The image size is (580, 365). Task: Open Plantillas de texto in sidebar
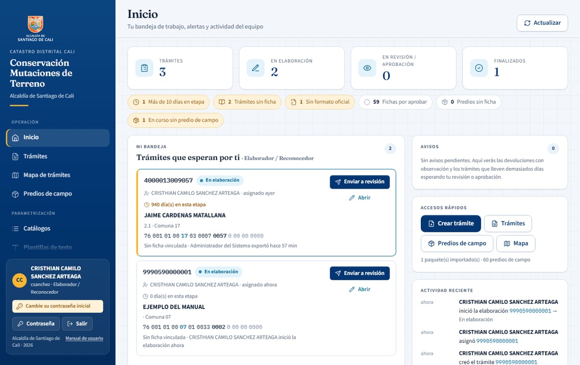coord(57,247)
